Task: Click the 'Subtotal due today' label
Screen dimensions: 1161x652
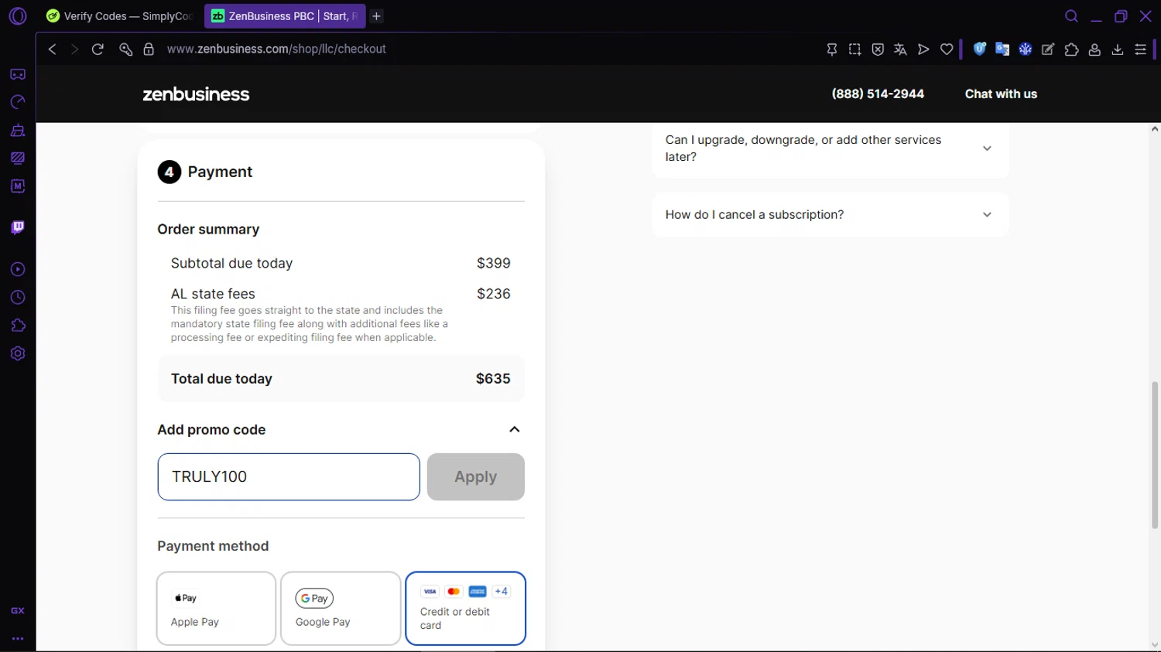Action: pos(231,263)
